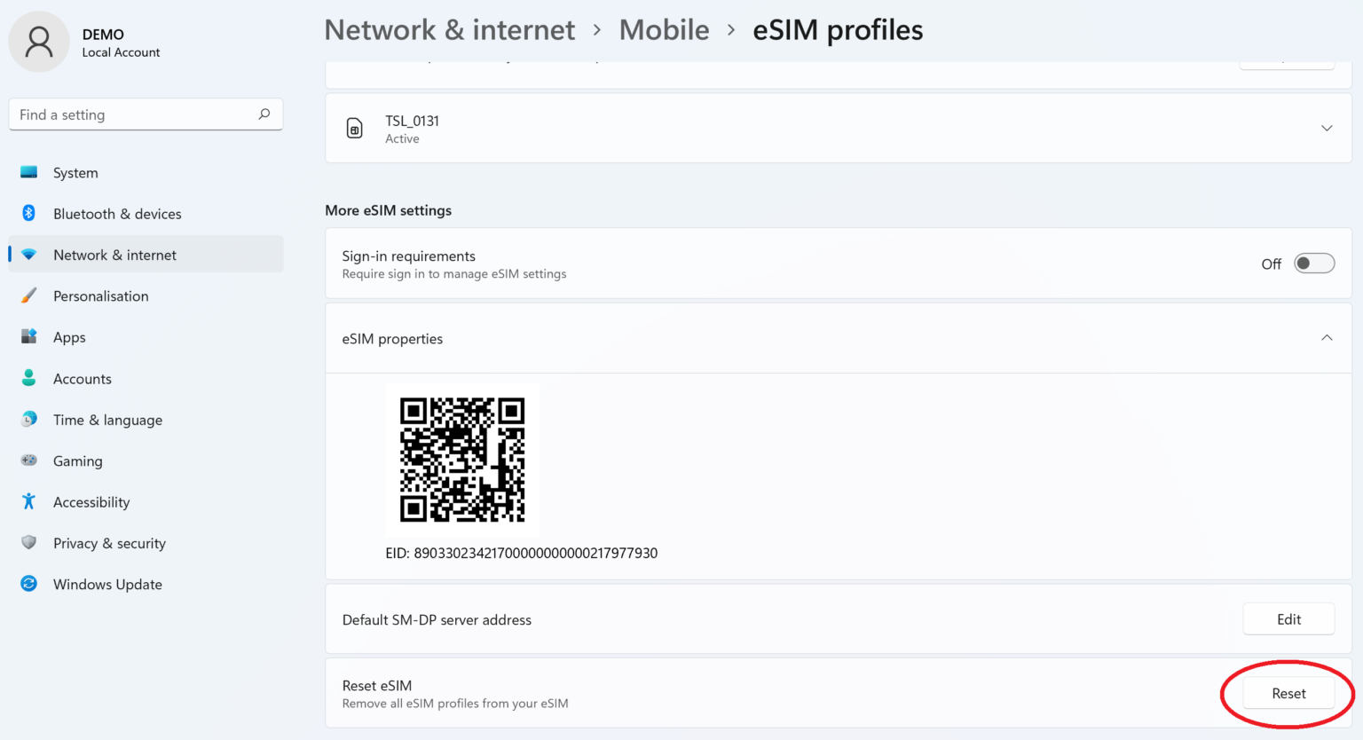Toggle Sign-in requirements on
1363x740 pixels.
1314,263
